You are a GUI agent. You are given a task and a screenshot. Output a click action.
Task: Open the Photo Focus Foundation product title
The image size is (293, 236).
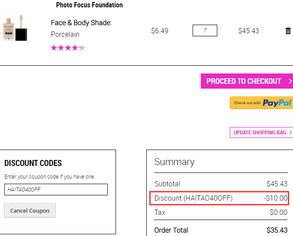pyautogui.click(x=89, y=5)
